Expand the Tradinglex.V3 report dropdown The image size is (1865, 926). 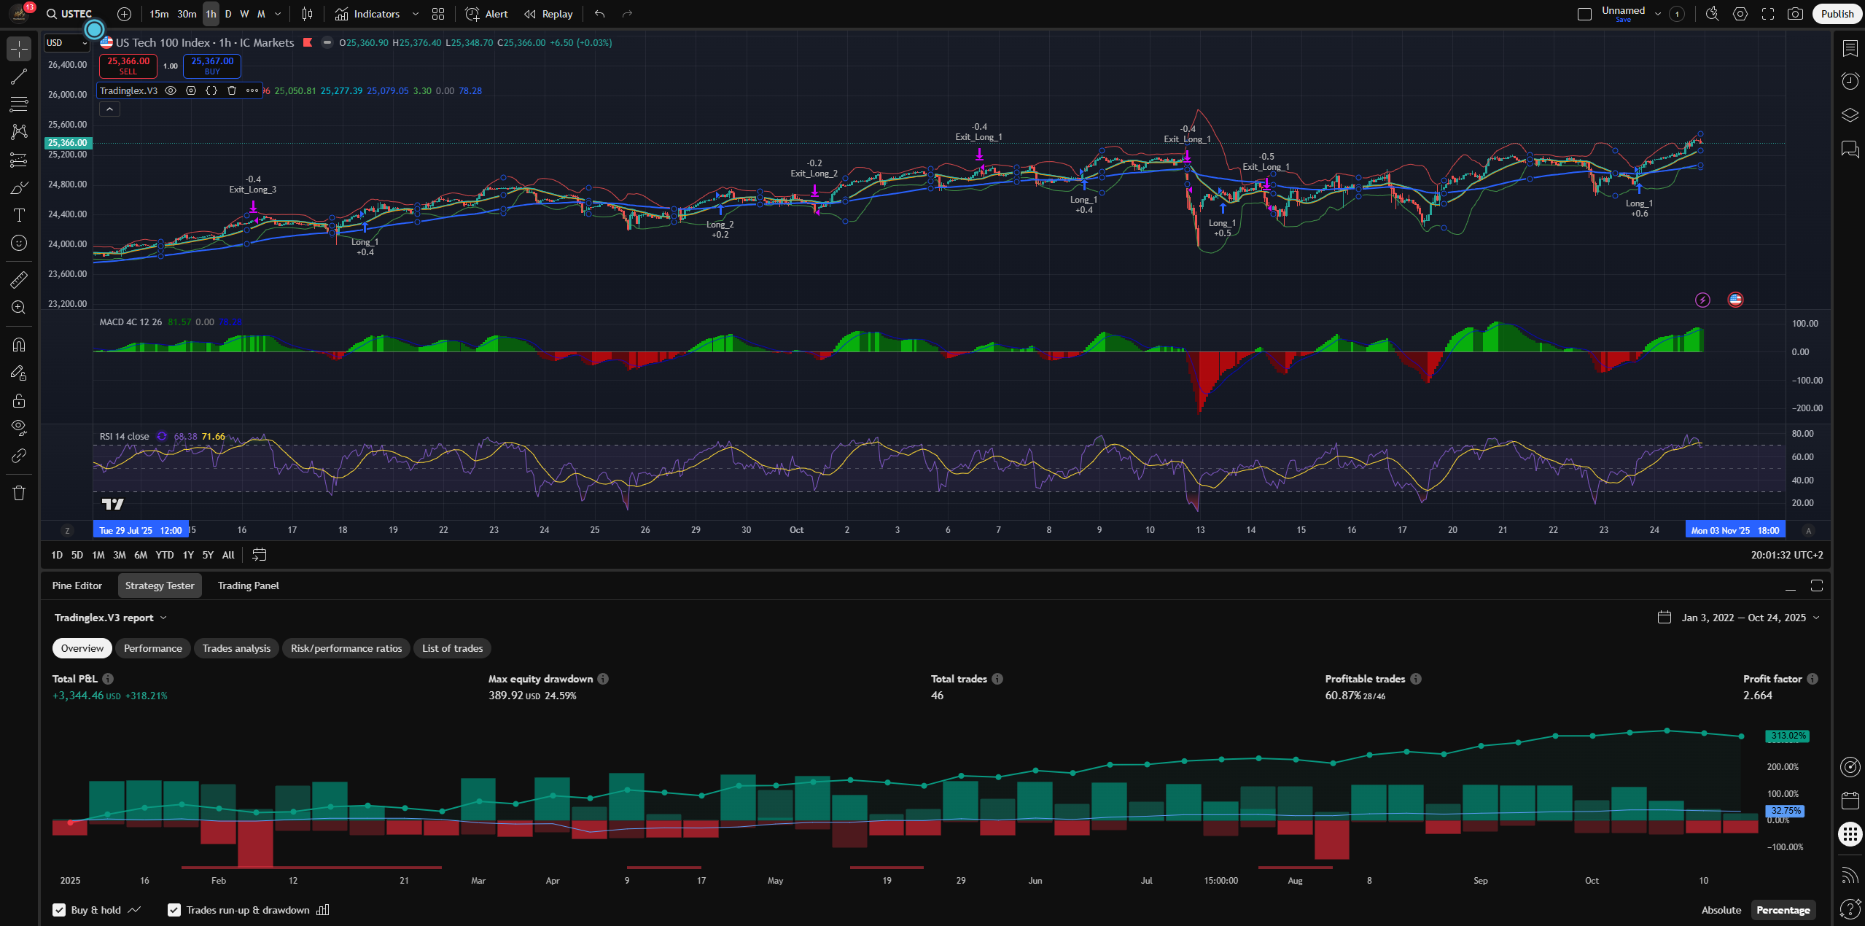tap(163, 618)
